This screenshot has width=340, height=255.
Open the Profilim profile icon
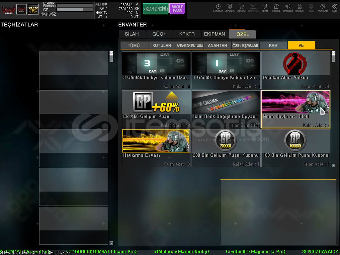[x=299, y=7]
